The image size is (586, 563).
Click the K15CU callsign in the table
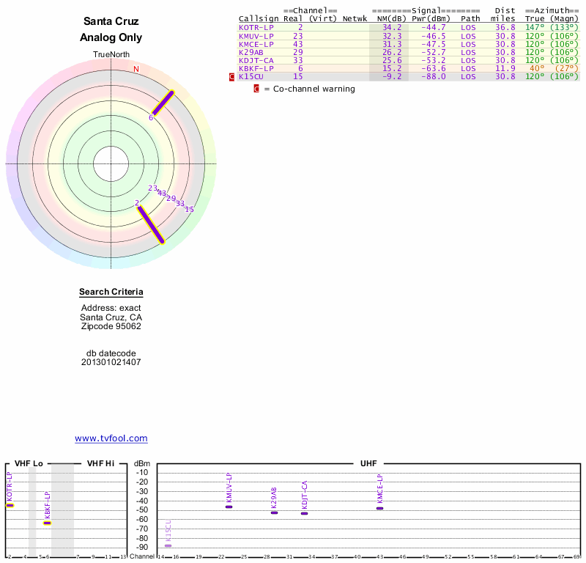pyautogui.click(x=251, y=76)
